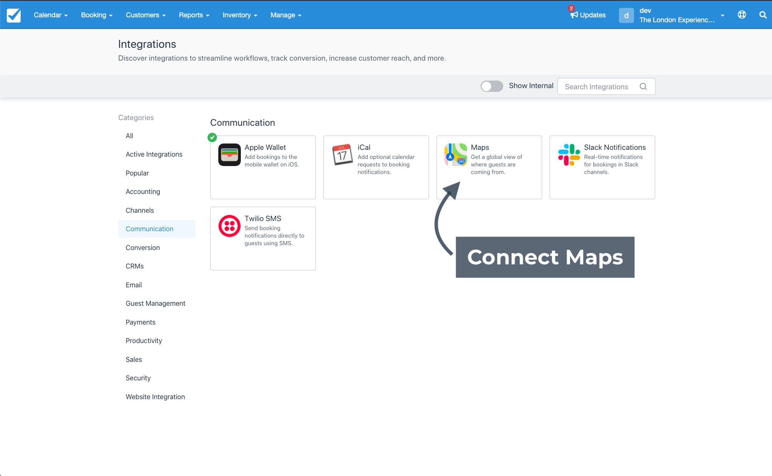Click into the Search Integrations field
Image resolution: width=772 pixels, height=476 pixels.
tap(606, 87)
